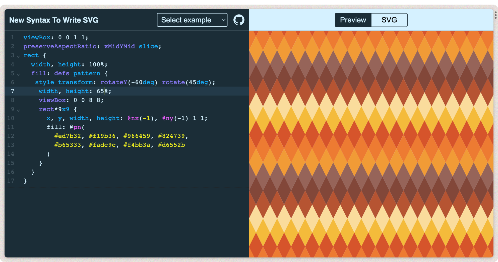498x262 pixels.
Task: Click color code #966459
Action: point(137,136)
